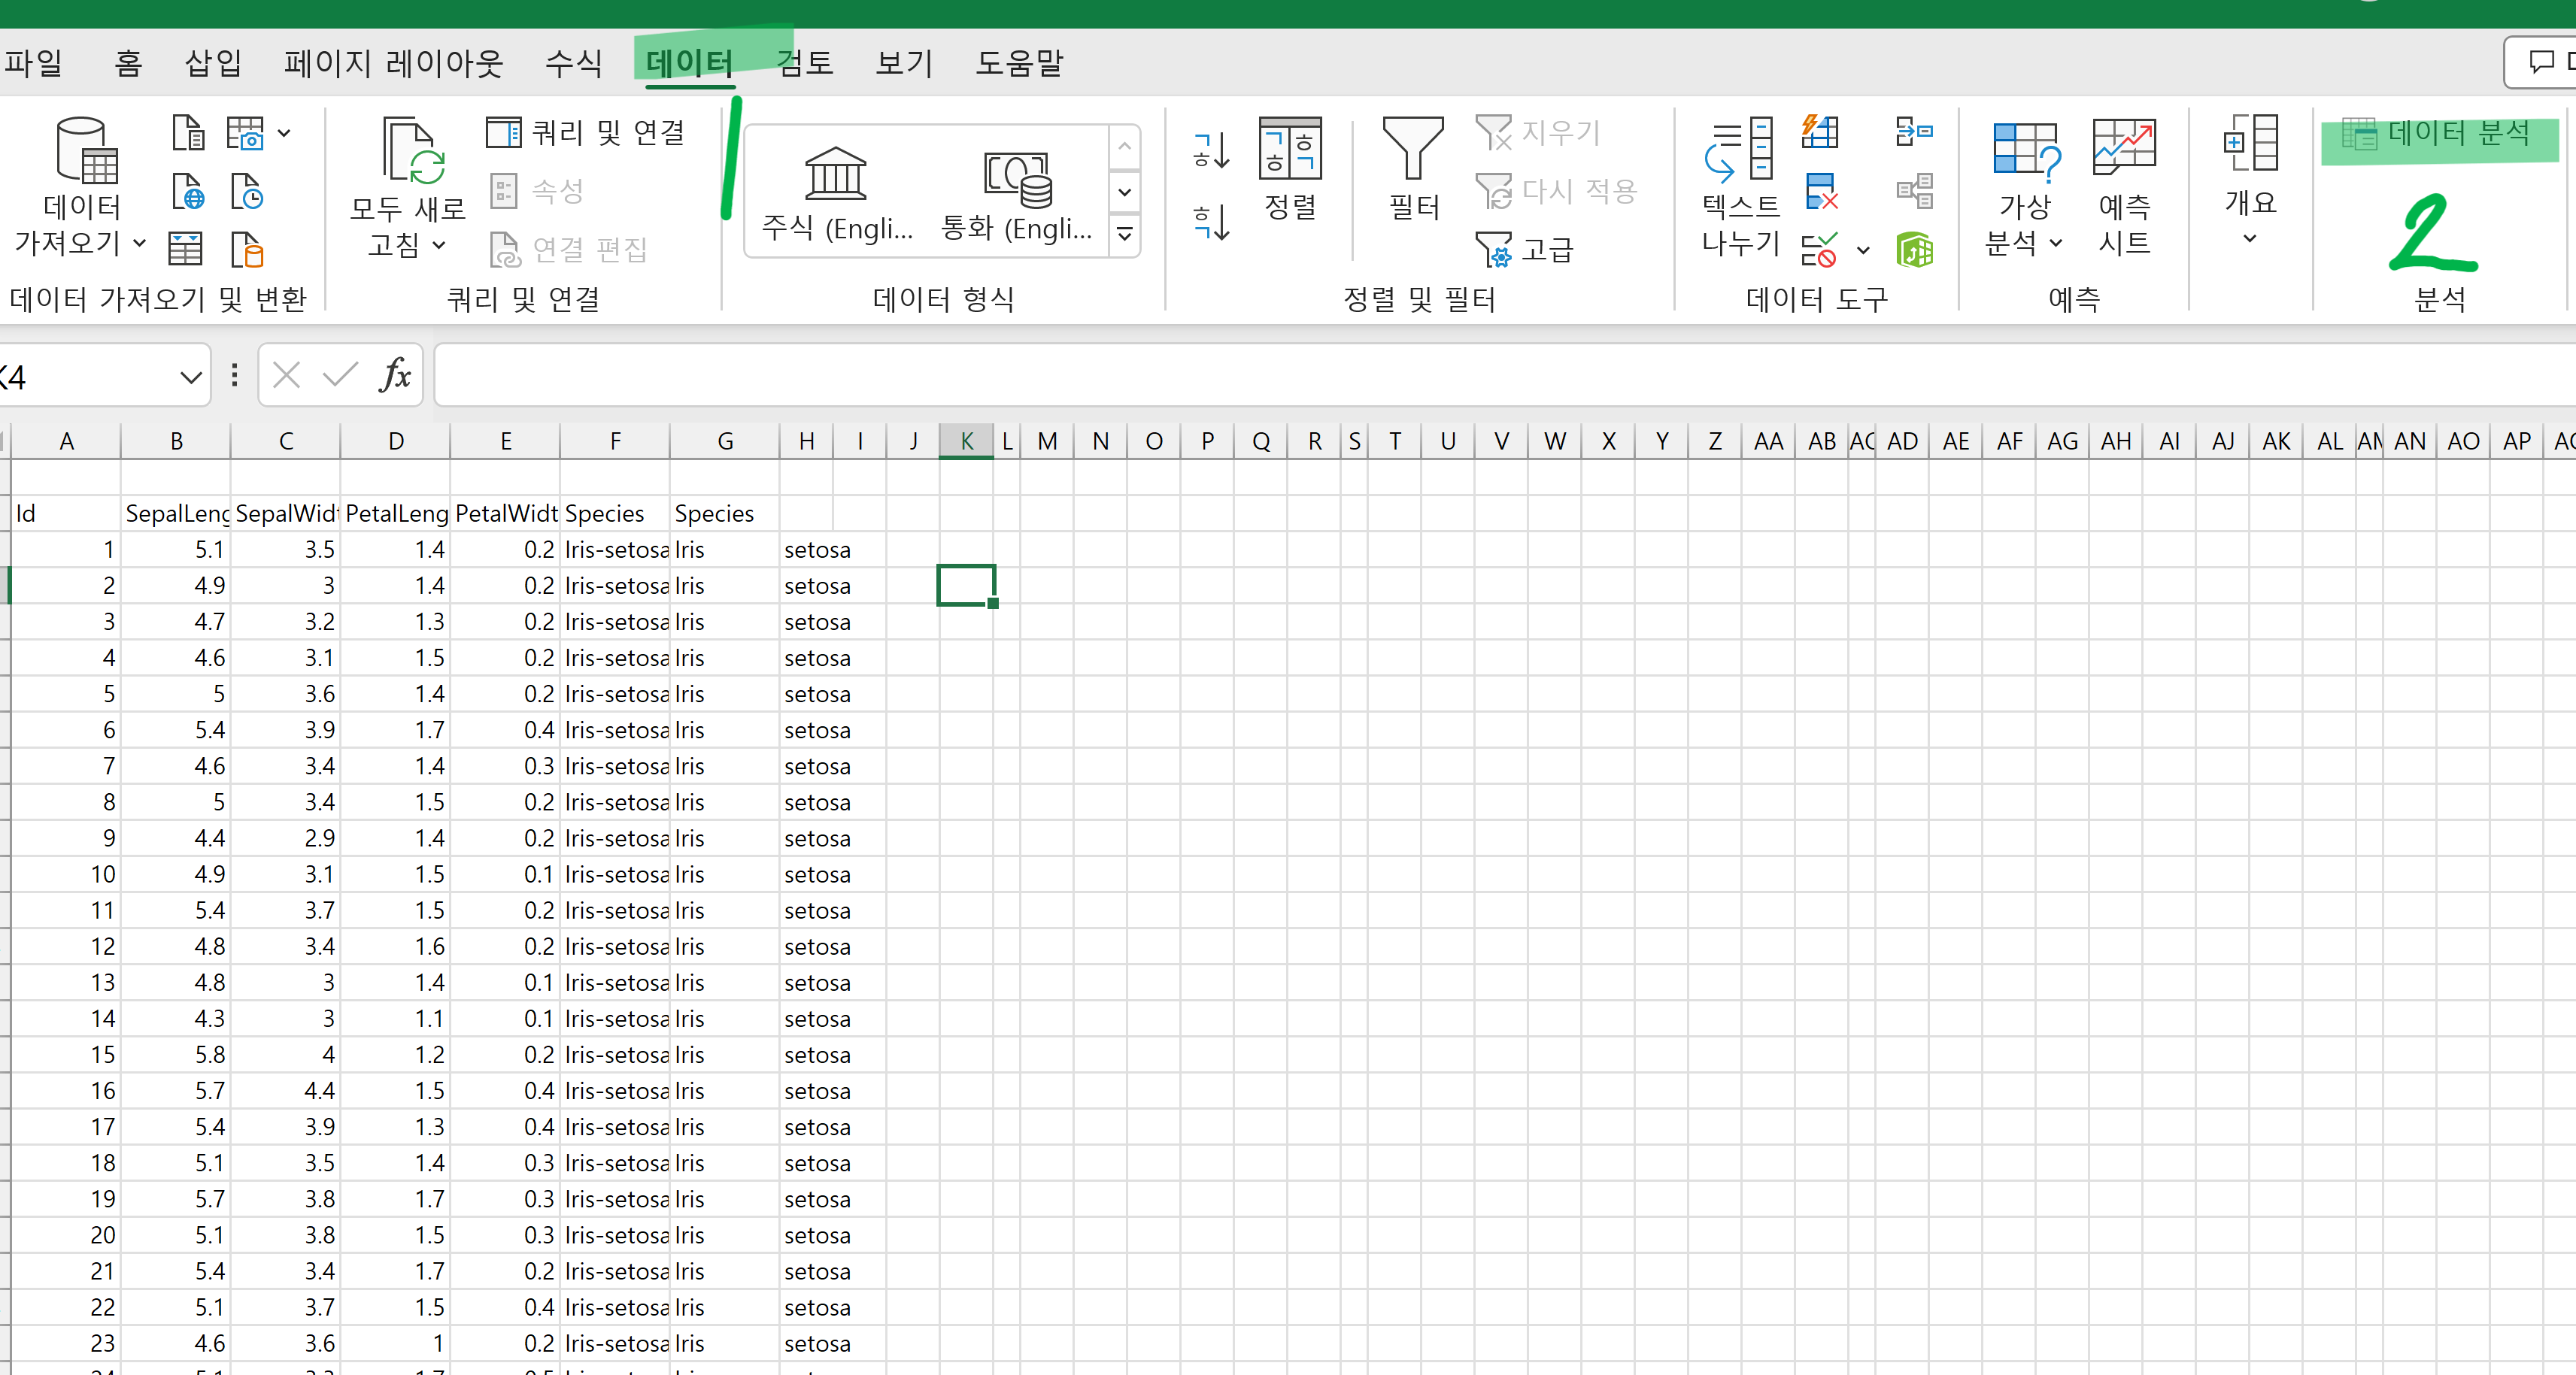Click the ascending sort (ㄱ→ㅎ) icon
2576x1375 pixels.
tap(1211, 150)
